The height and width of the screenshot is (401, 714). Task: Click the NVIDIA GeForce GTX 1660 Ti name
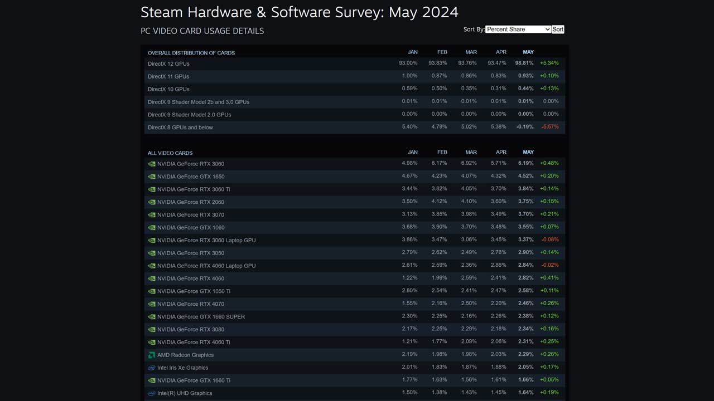click(194, 381)
